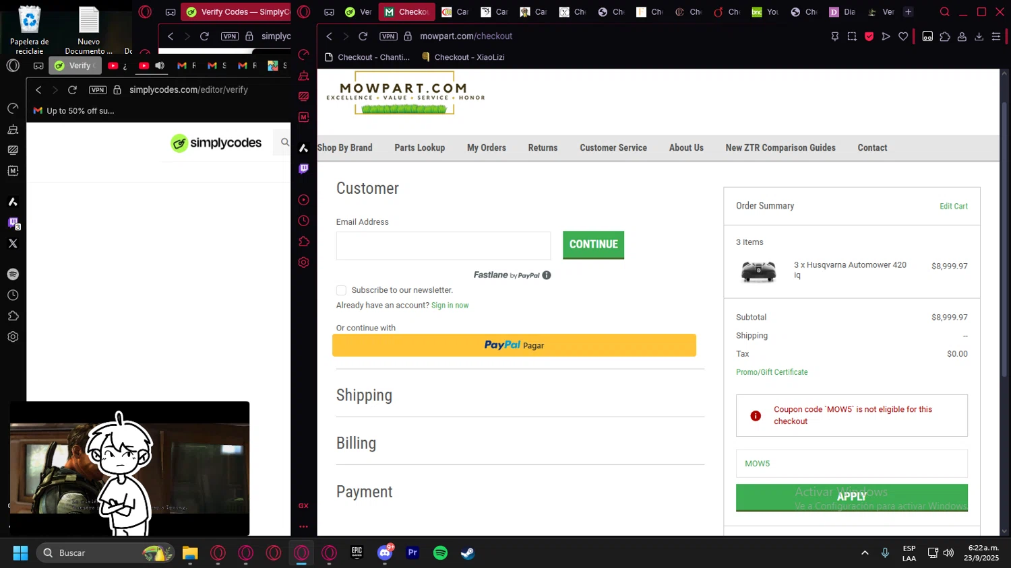Open downloads icon in mowpart browser toolbar
The image size is (1011, 568).
[979, 36]
